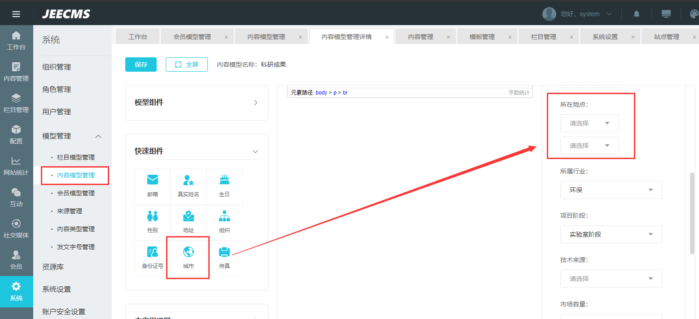Viewport: 699px width, 319px height.
Task: Click the 全屏 button
Action: pos(187,65)
